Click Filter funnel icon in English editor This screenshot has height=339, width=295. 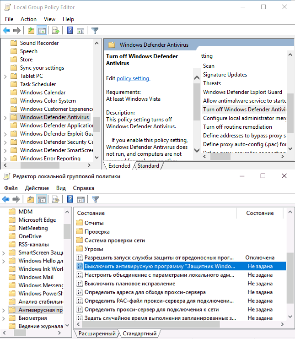point(95,31)
